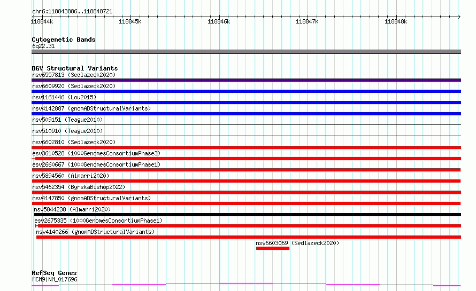
Task: Click the 118844k ruler tick label
Action: point(42,21)
